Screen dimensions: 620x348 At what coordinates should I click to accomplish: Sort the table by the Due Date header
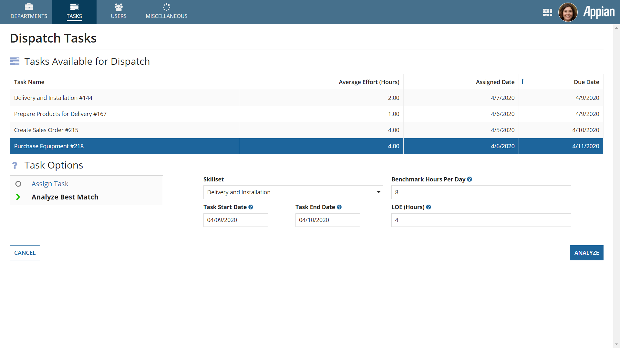(x=586, y=82)
